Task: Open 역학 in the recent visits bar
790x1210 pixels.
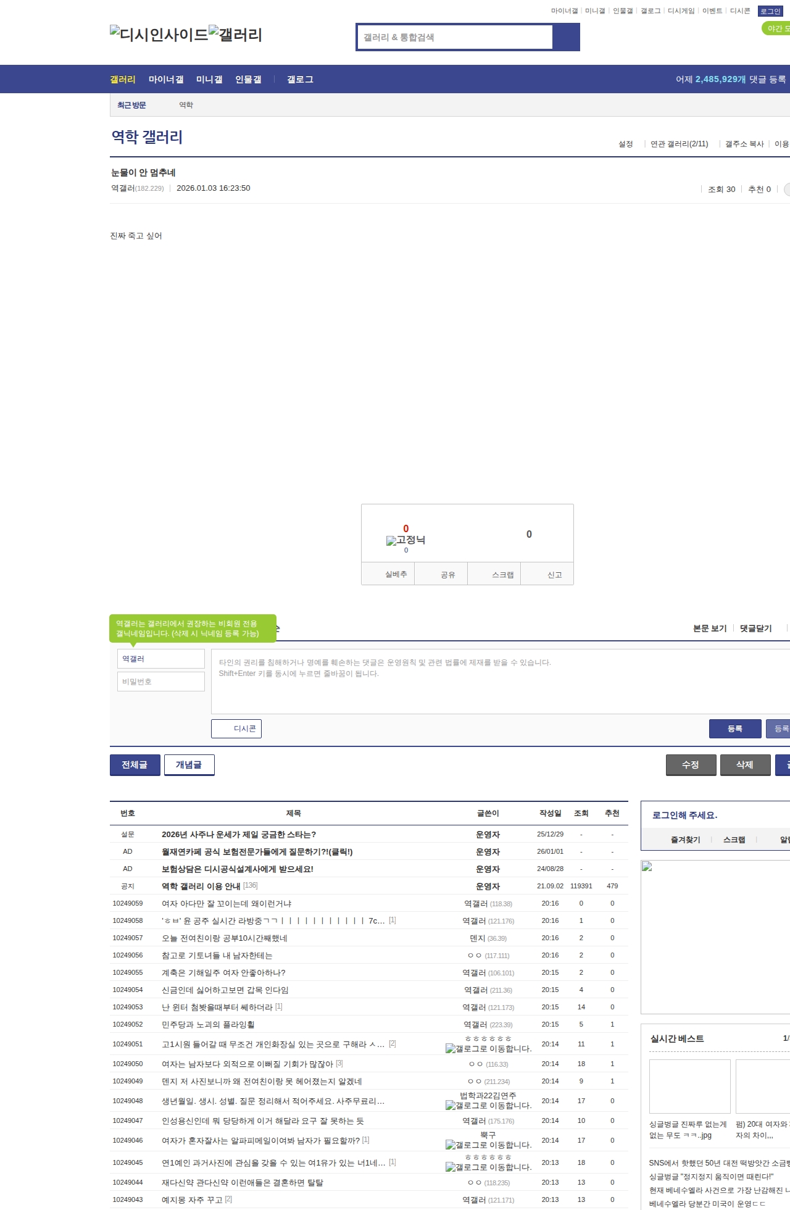Action: click(x=186, y=105)
